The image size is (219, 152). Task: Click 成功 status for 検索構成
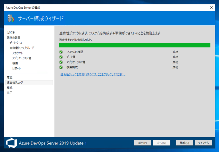pyautogui.click(x=175, y=67)
